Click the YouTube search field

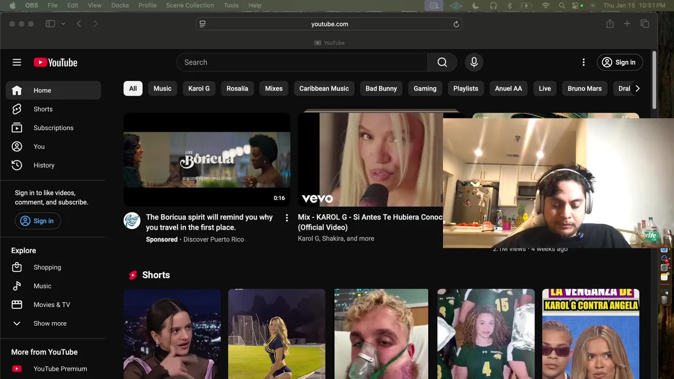coord(302,62)
